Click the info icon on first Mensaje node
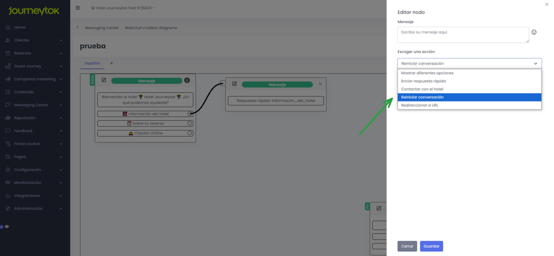554x256 pixels. click(187, 80)
